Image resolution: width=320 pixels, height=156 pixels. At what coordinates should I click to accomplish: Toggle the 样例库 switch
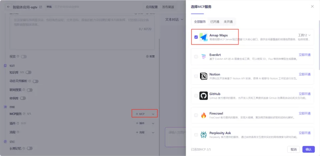(23, 98)
